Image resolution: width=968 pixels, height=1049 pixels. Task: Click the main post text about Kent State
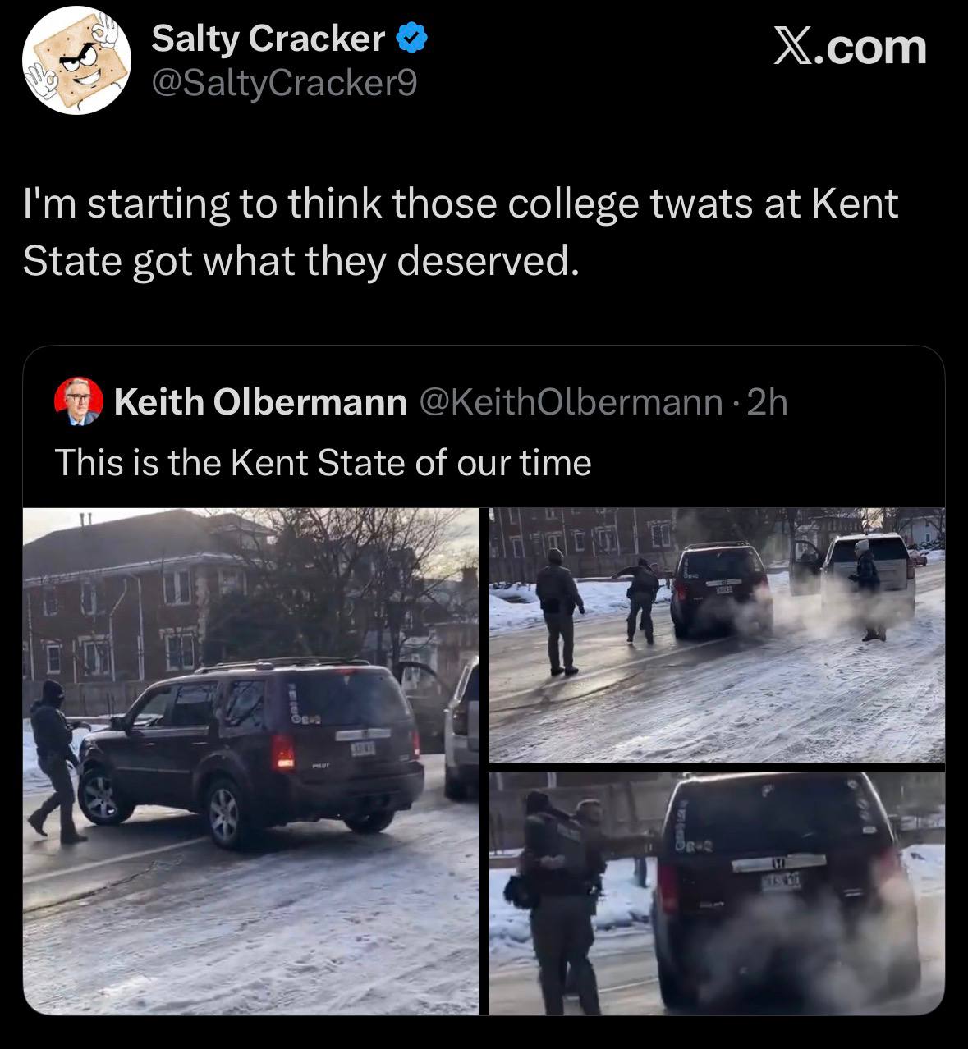tap(460, 231)
